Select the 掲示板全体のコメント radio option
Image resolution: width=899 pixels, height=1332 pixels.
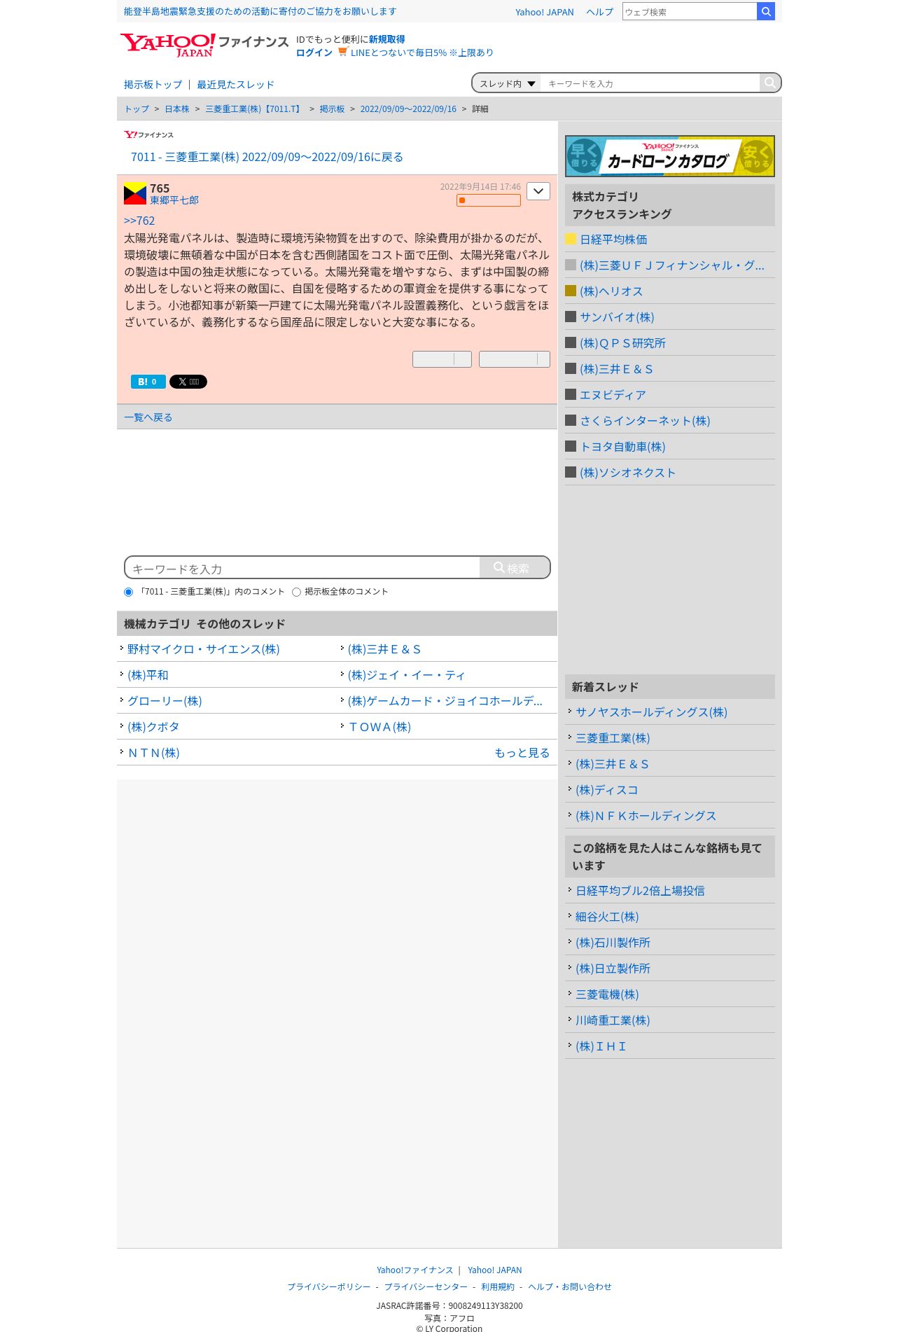(x=296, y=592)
